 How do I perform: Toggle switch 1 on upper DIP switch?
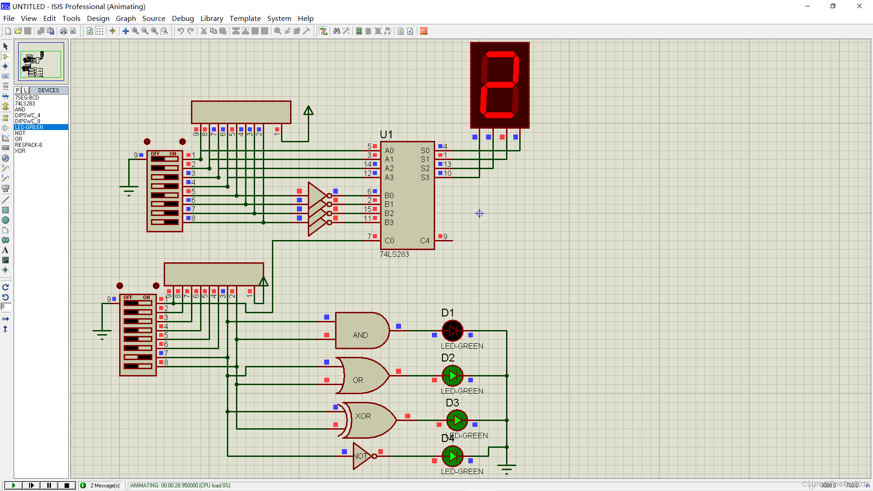165,159
